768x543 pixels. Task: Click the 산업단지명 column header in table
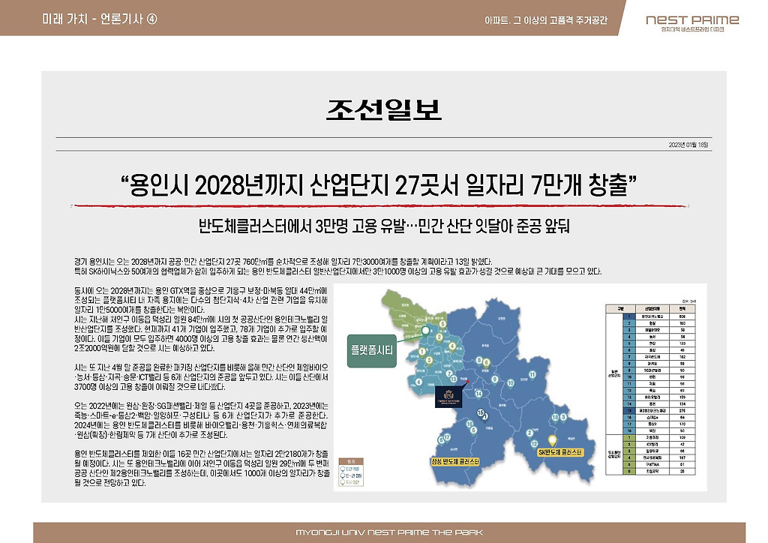tap(652, 308)
